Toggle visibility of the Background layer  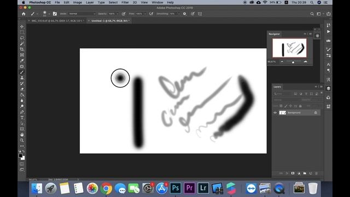275,113
